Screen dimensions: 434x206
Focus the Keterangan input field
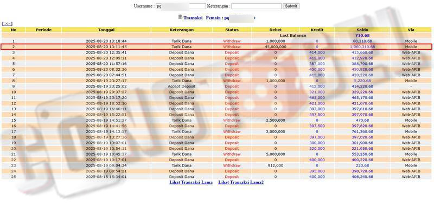(x=257, y=6)
